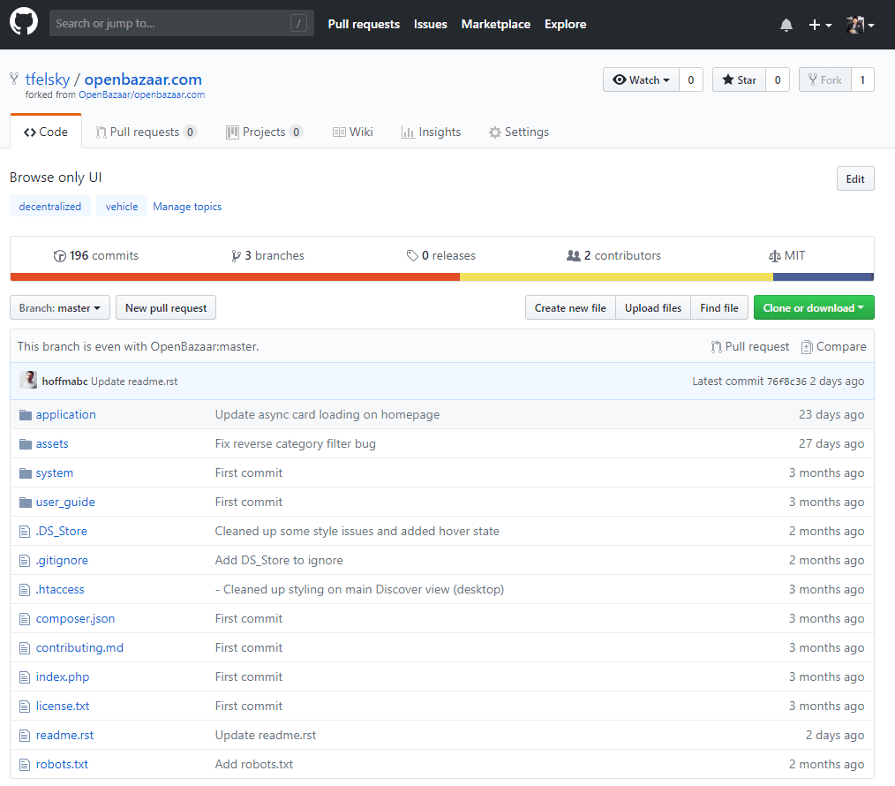Screen dimensions: 895x786
Task: Click the license.txt file icon
Action: click(x=25, y=706)
